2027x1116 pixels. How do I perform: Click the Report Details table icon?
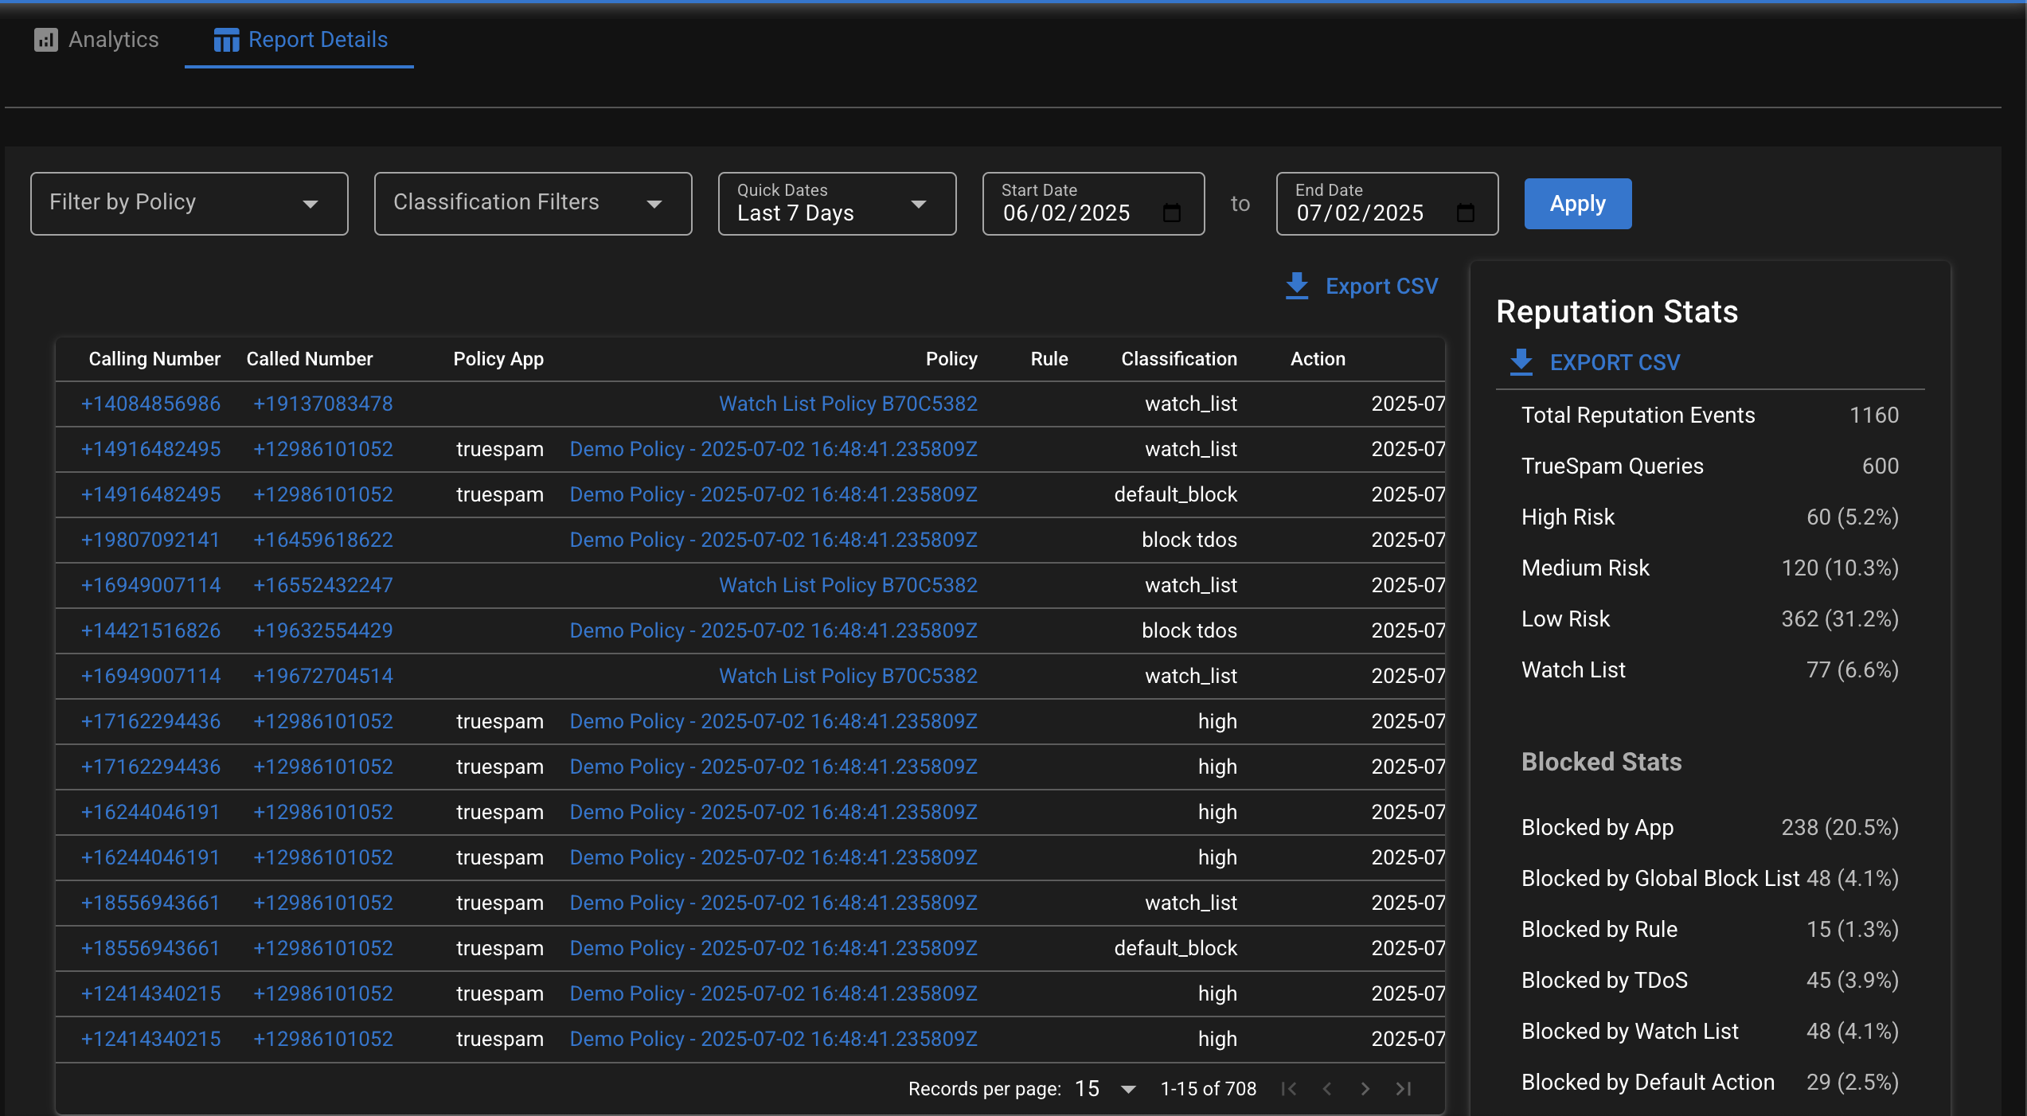click(226, 40)
